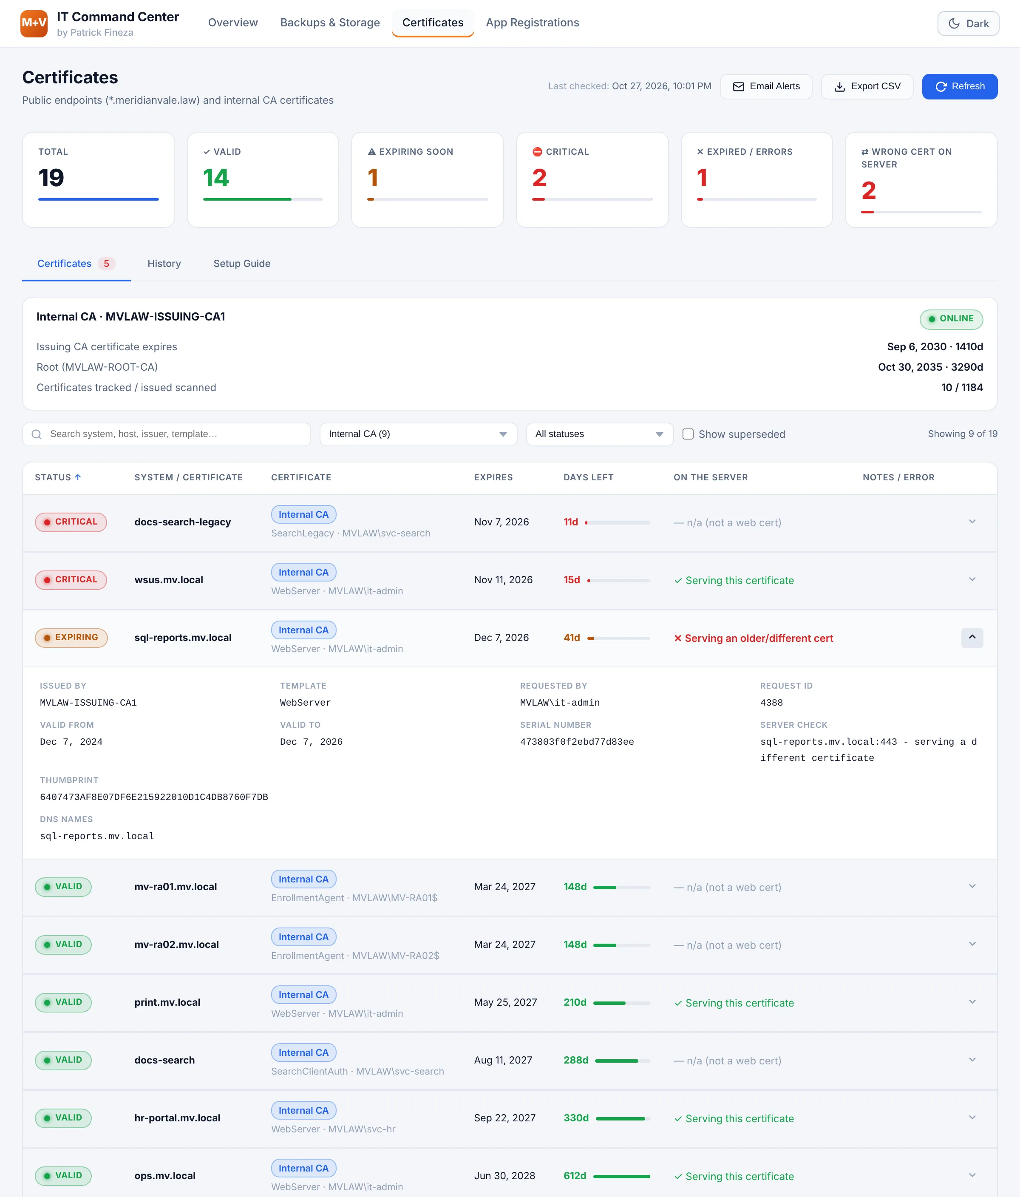Click the Status column sort arrow
This screenshot has width=1020, height=1197.
point(78,477)
